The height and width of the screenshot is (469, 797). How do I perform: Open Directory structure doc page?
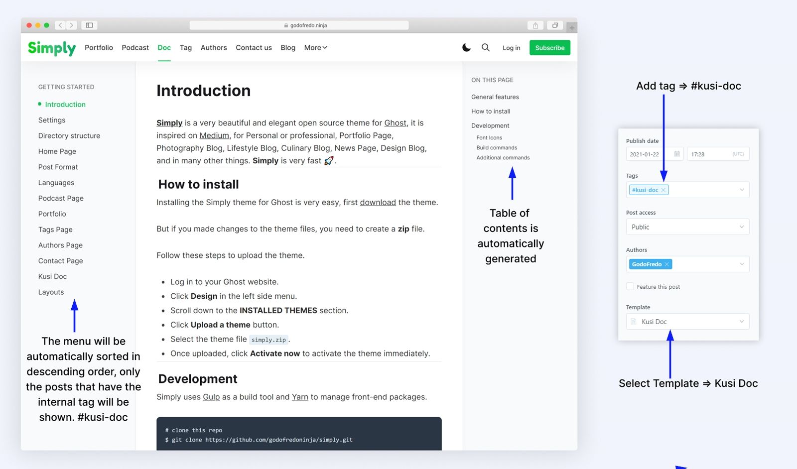point(69,136)
